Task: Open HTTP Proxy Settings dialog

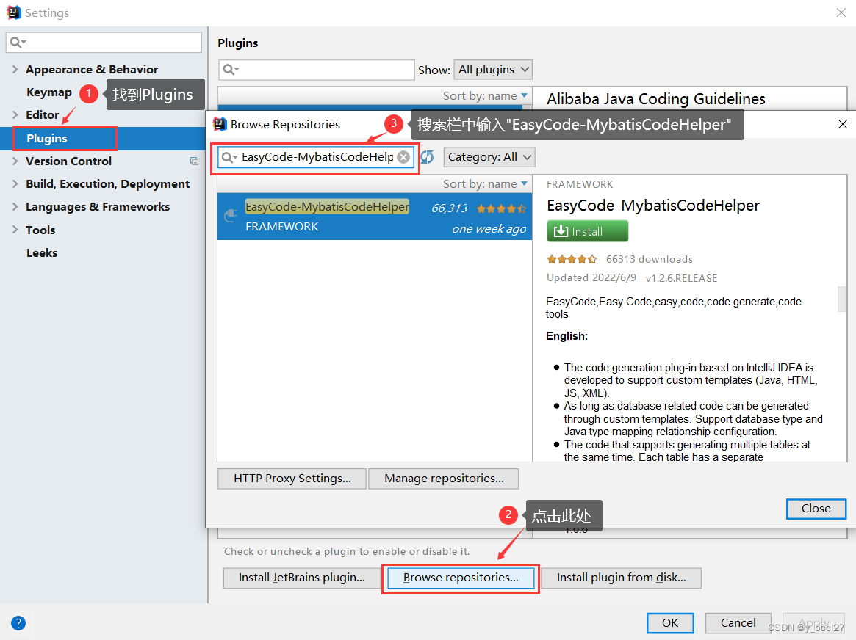Action: pyautogui.click(x=291, y=478)
